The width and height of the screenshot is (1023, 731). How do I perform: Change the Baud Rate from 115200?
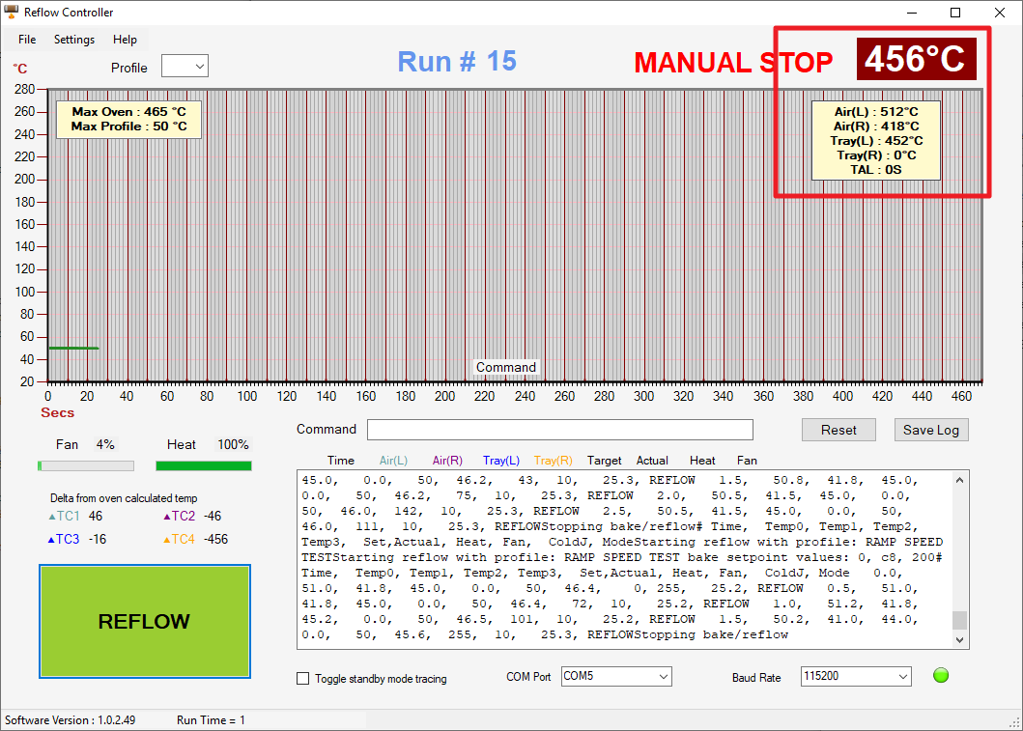click(x=855, y=676)
